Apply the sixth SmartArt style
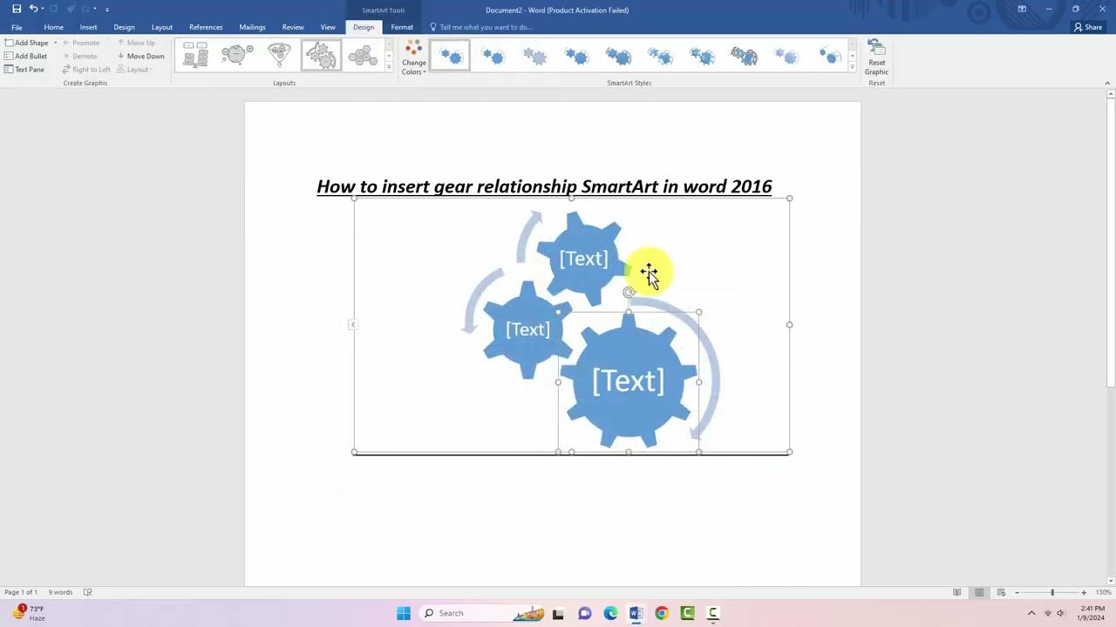 point(660,56)
